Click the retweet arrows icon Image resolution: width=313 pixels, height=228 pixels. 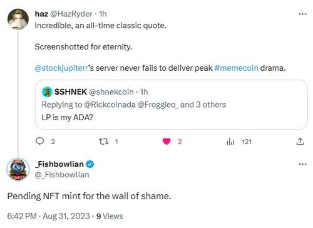103,142
